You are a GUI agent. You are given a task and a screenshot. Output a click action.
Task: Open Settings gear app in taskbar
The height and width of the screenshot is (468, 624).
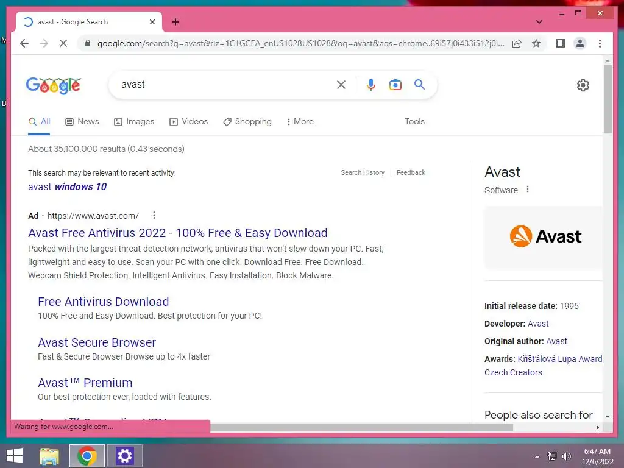[124, 456]
